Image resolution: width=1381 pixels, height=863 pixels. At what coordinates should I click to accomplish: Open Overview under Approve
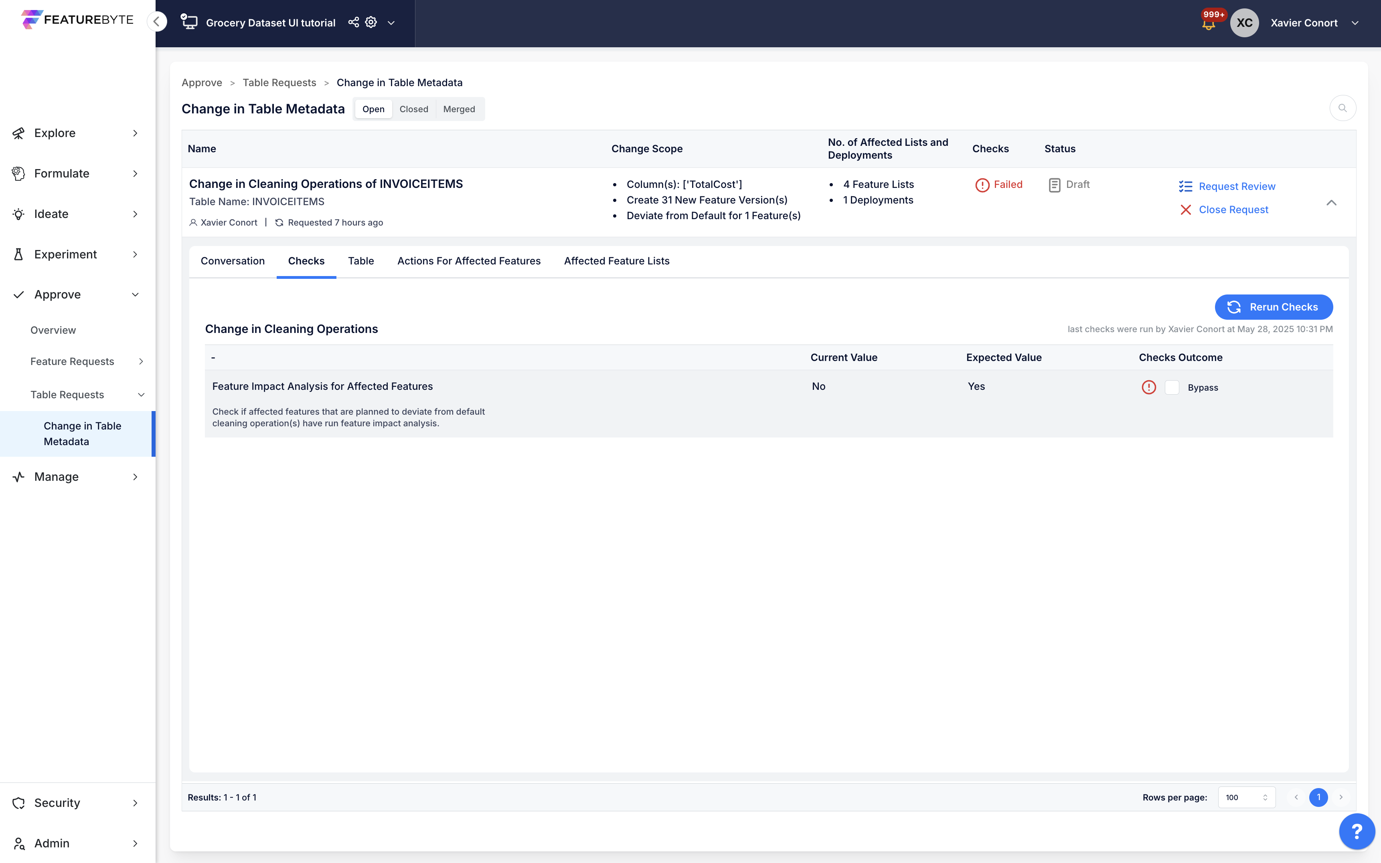(53, 330)
